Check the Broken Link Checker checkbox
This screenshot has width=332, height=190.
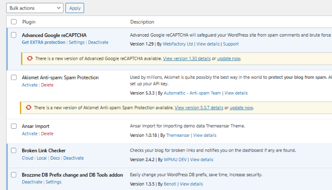click(x=14, y=151)
